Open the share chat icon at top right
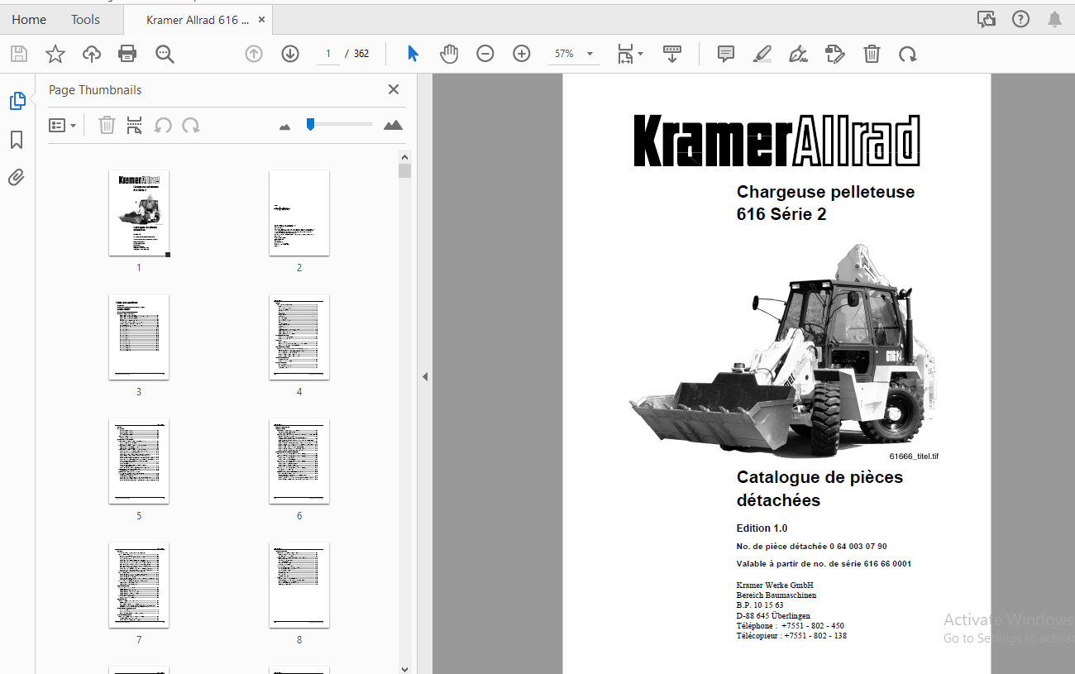This screenshot has width=1075, height=674. tap(986, 19)
